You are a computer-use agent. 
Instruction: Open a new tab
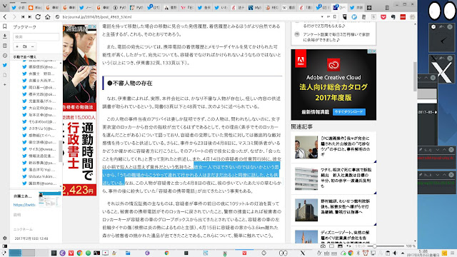tap(369, 8)
